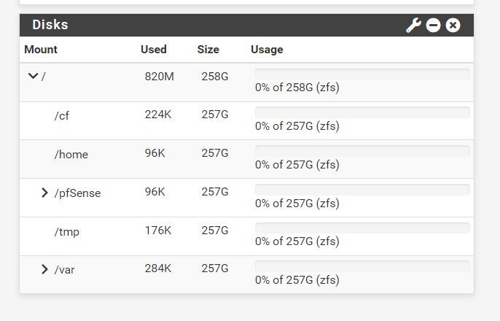
Task: Click the 820M used value
Action: pos(160,77)
